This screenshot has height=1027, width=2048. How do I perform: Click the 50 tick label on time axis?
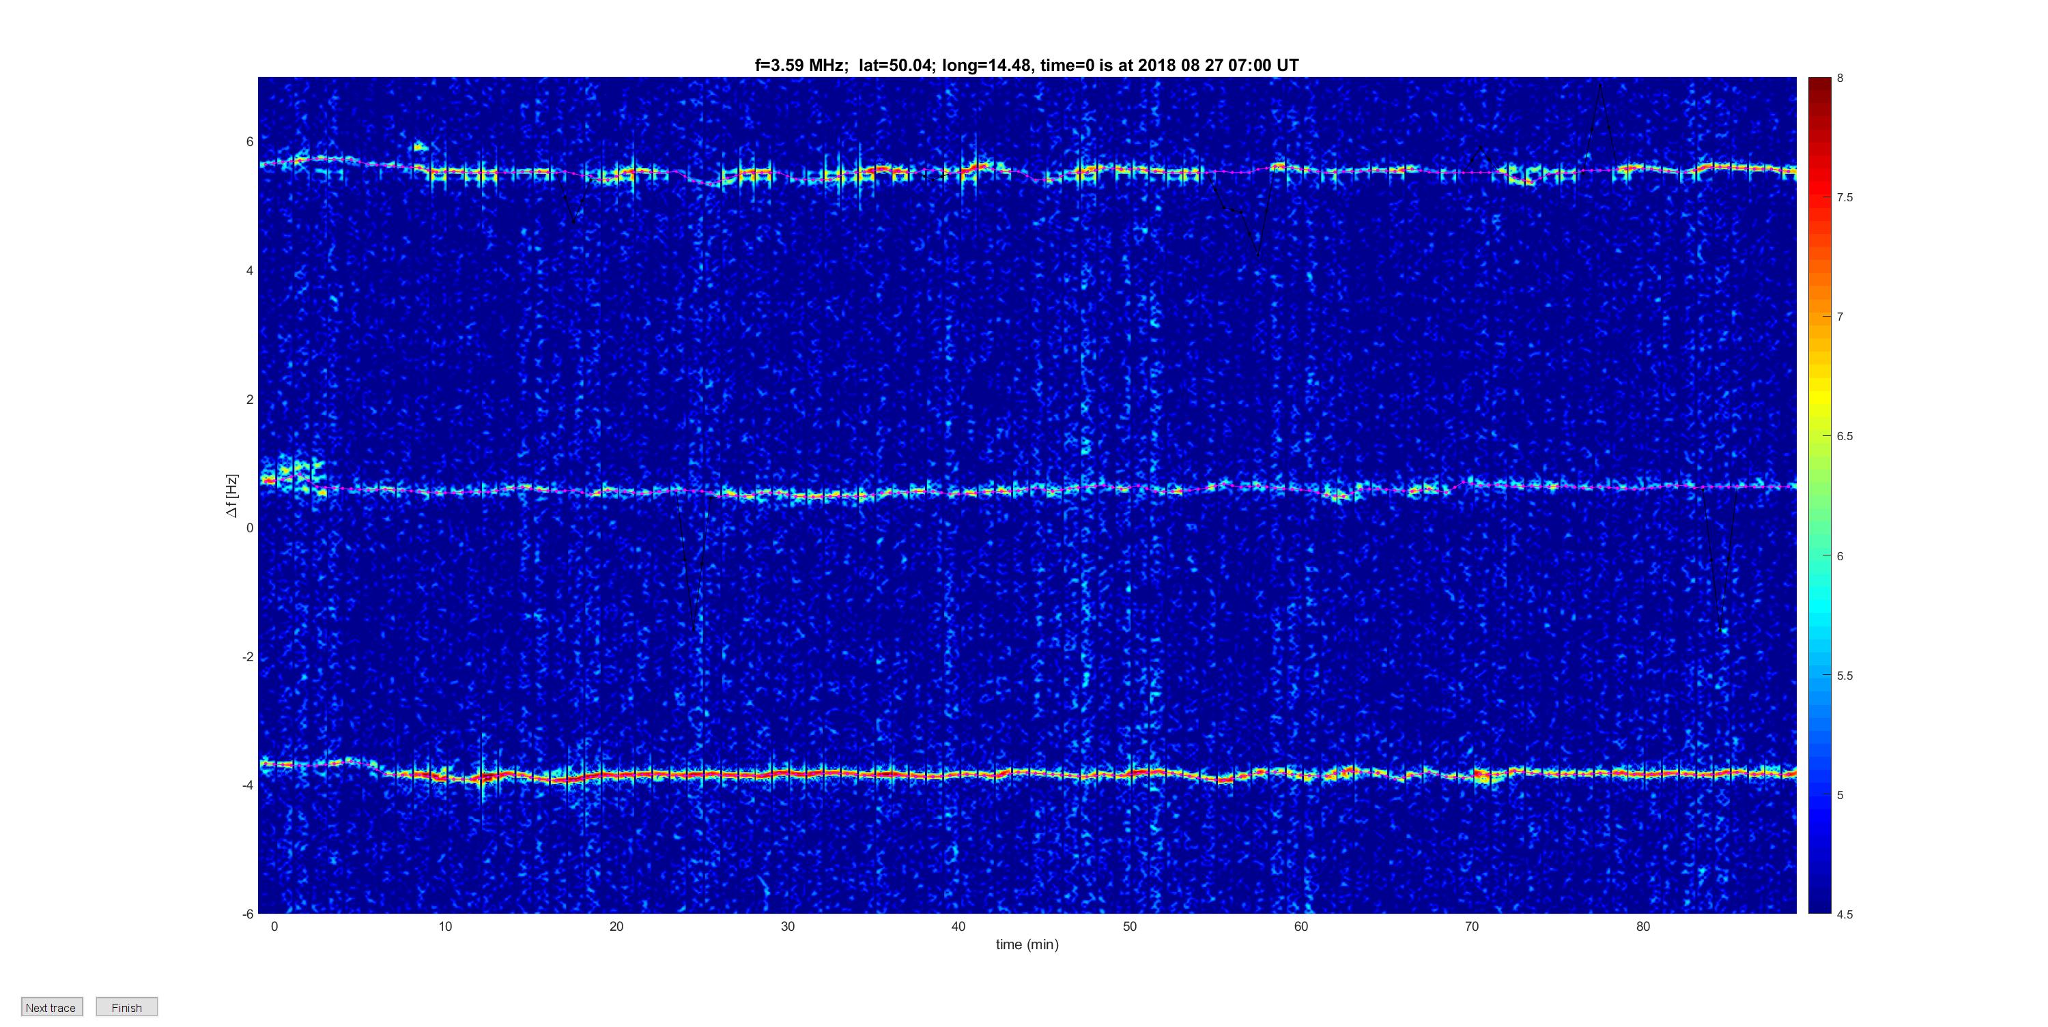1130,926
